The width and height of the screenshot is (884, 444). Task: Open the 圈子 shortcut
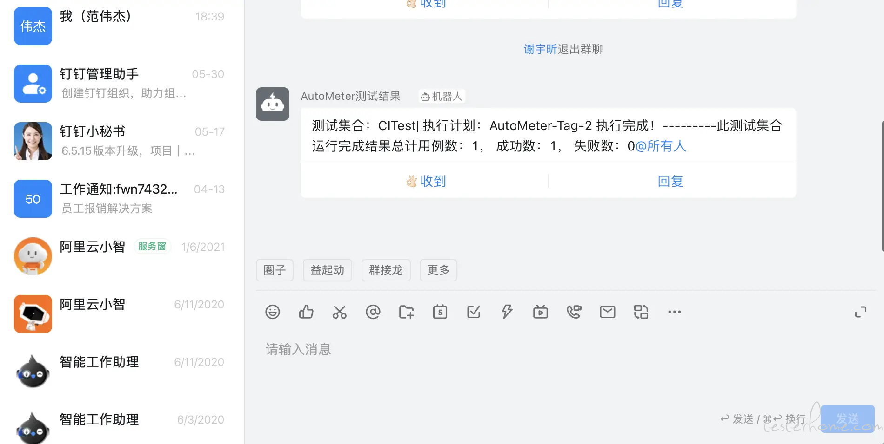tap(275, 270)
